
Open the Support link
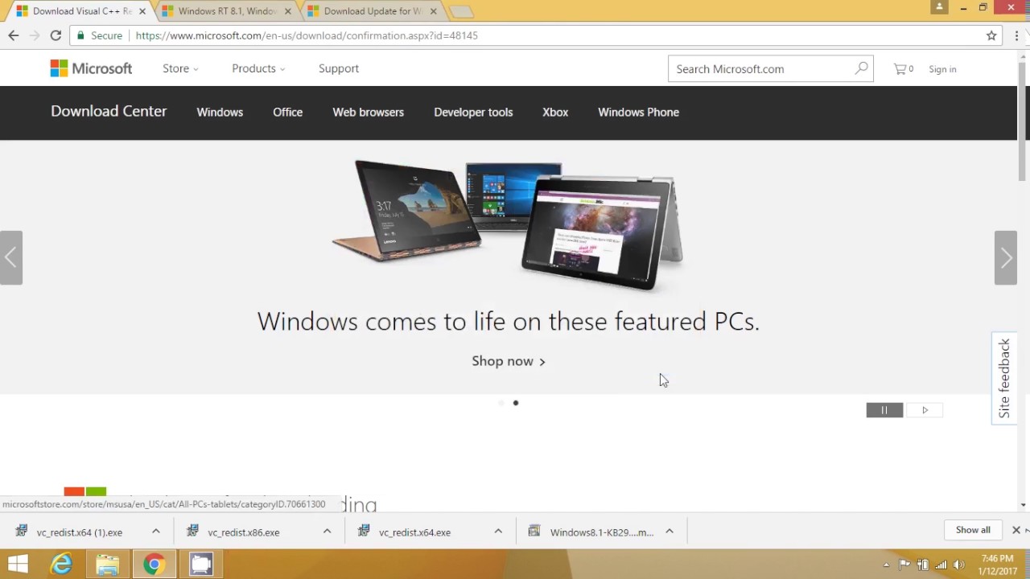(339, 68)
